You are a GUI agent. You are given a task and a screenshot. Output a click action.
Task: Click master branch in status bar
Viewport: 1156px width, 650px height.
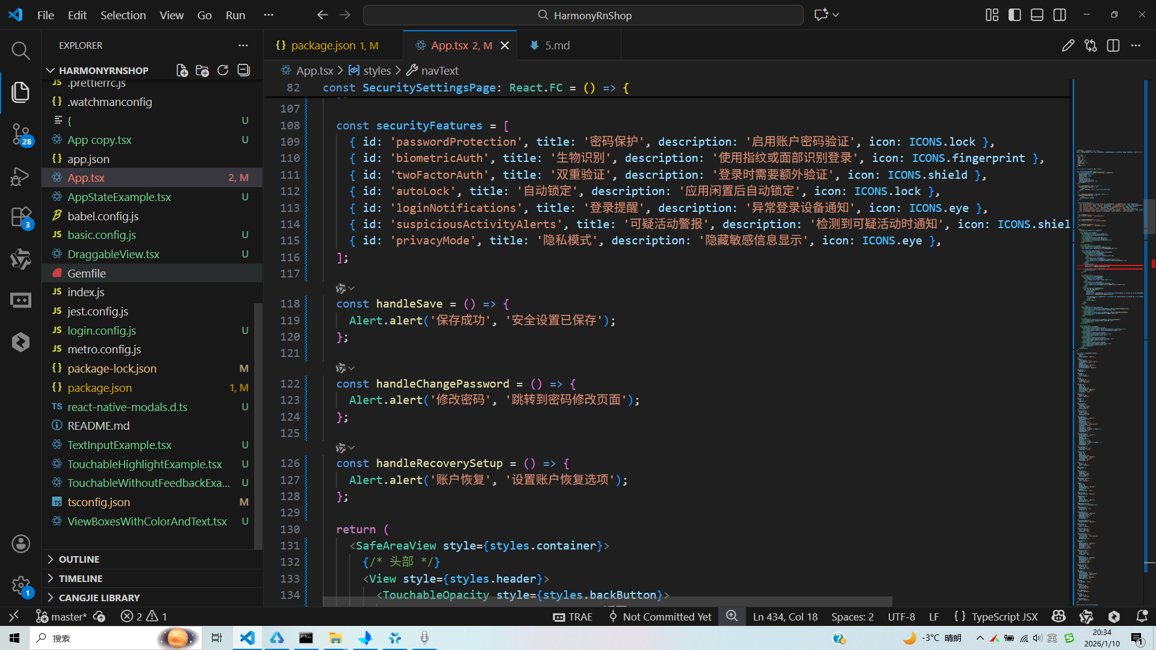(x=62, y=617)
